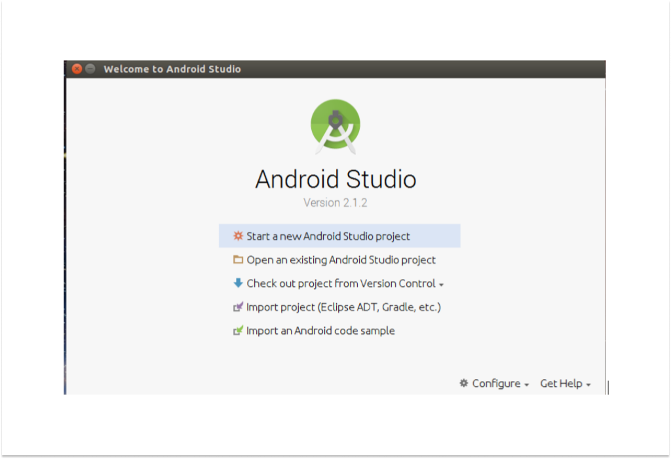Click the Welcome to Android Studio title bar
The image size is (671, 459).
pyautogui.click(x=173, y=69)
